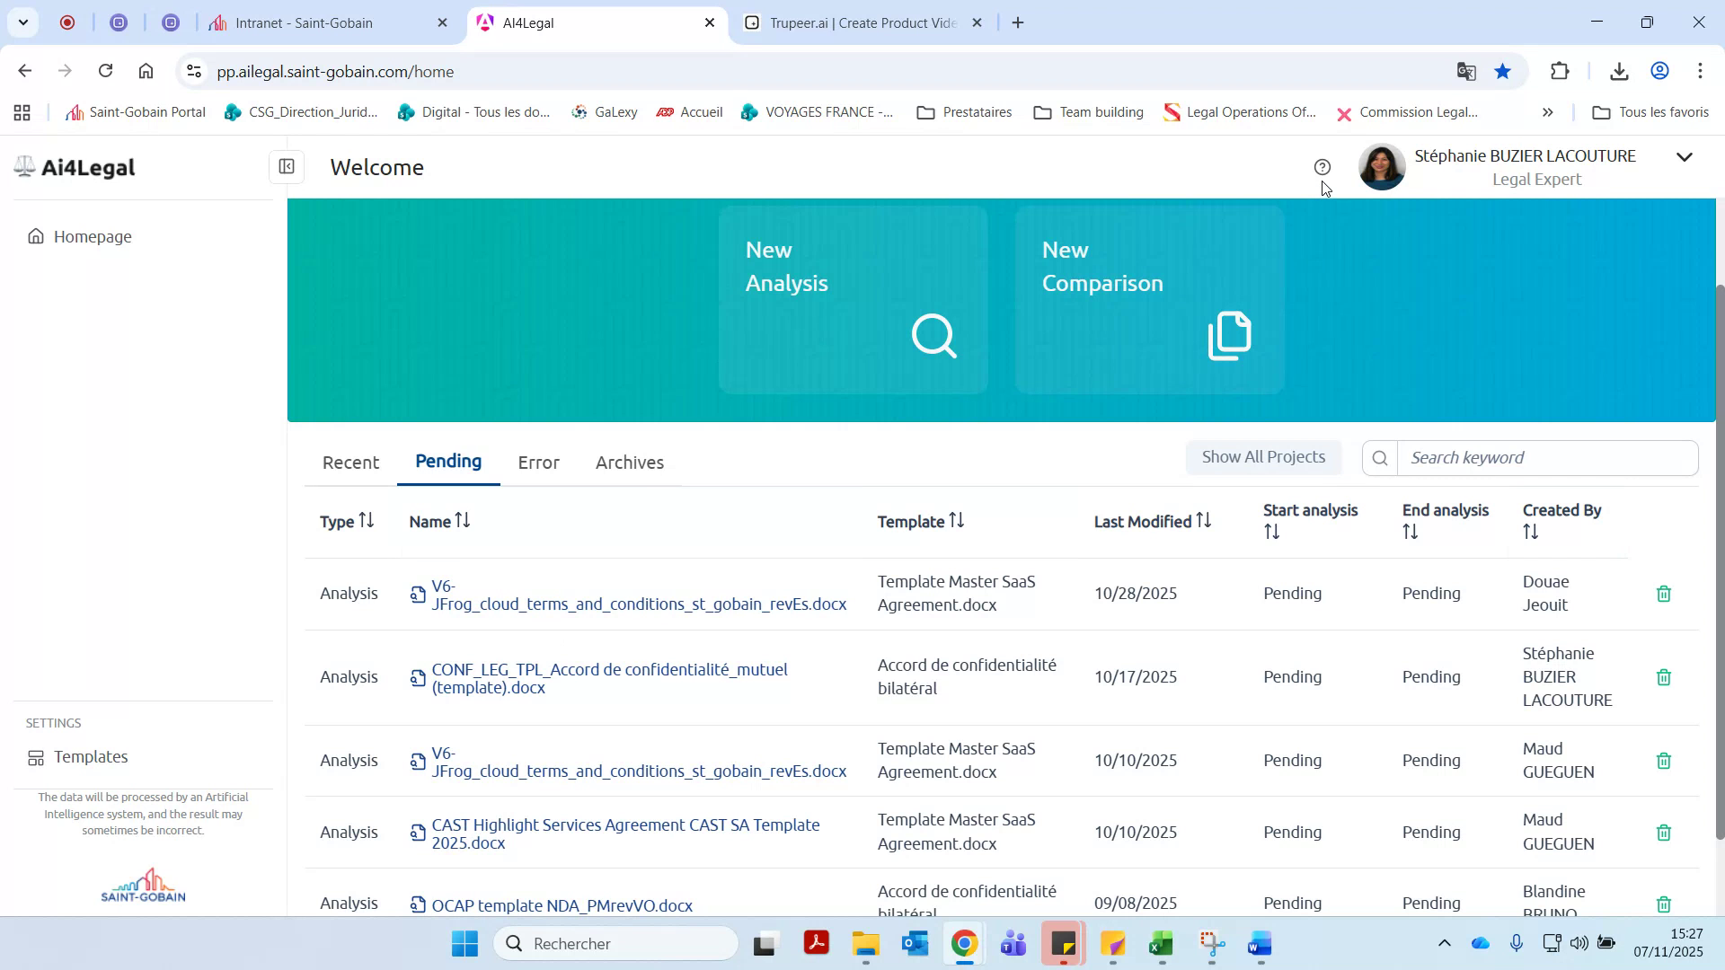
Task: Expand hidden bookmarks with the double chevron
Action: (1547, 112)
